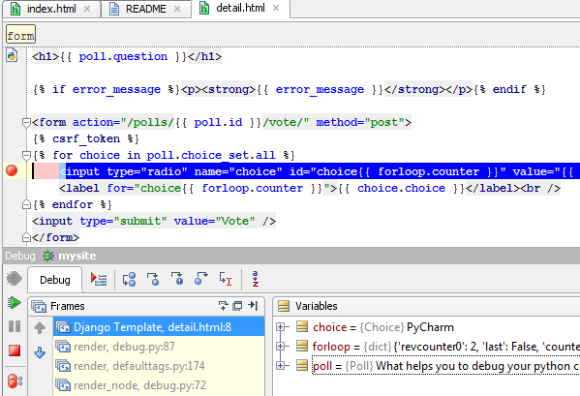Click the Show Execution Point icon

pyautogui.click(x=99, y=279)
